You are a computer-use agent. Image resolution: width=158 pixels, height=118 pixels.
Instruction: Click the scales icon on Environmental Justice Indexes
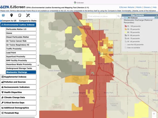3,25
